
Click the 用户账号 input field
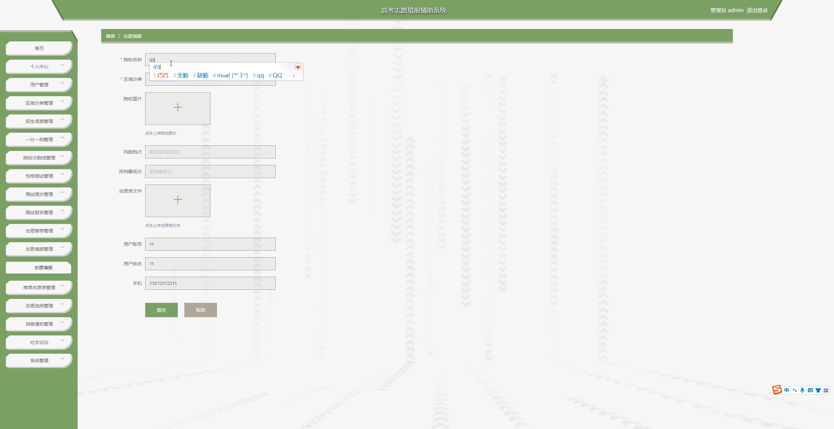210,244
